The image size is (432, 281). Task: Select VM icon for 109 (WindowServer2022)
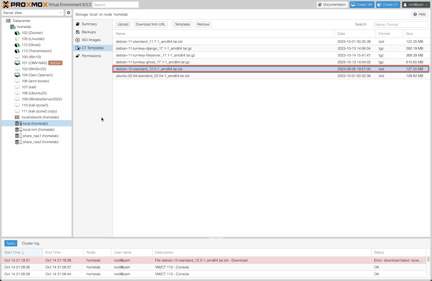click(17, 99)
